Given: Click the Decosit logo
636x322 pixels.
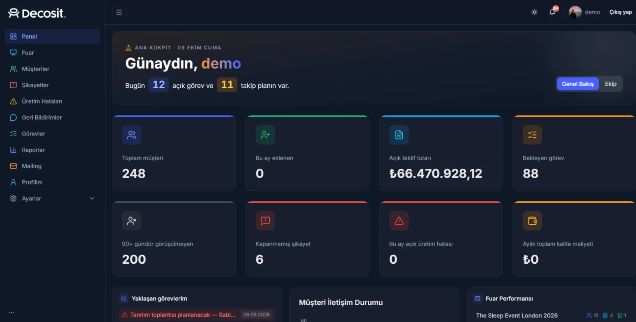Looking at the screenshot, I should [37, 14].
